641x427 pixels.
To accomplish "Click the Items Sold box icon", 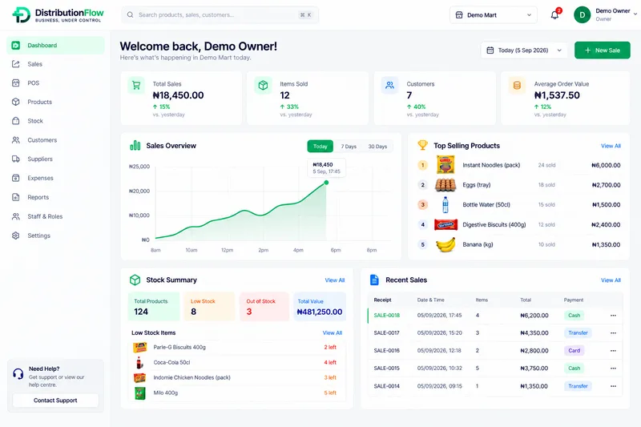I will coord(264,86).
